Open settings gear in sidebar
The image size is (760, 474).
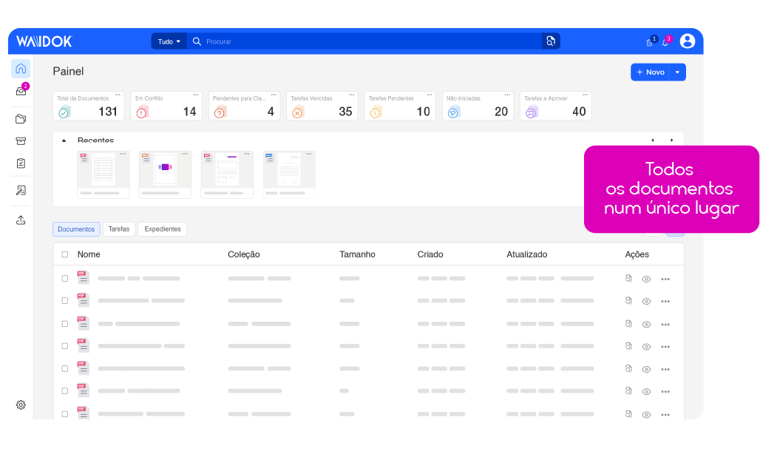point(21,404)
